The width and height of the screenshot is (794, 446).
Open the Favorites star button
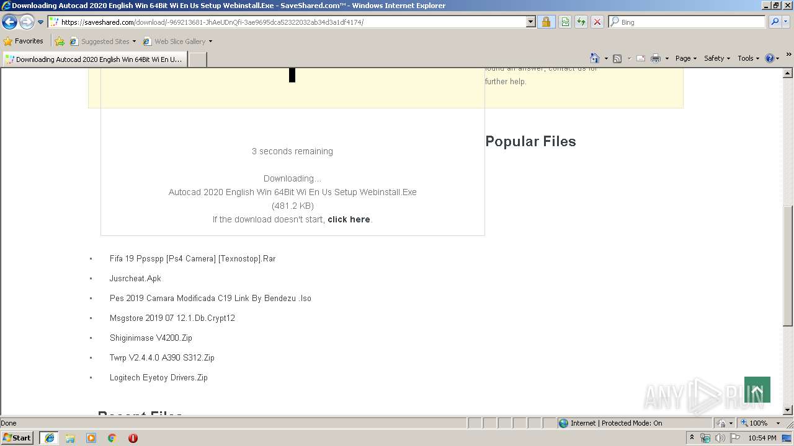[24, 42]
